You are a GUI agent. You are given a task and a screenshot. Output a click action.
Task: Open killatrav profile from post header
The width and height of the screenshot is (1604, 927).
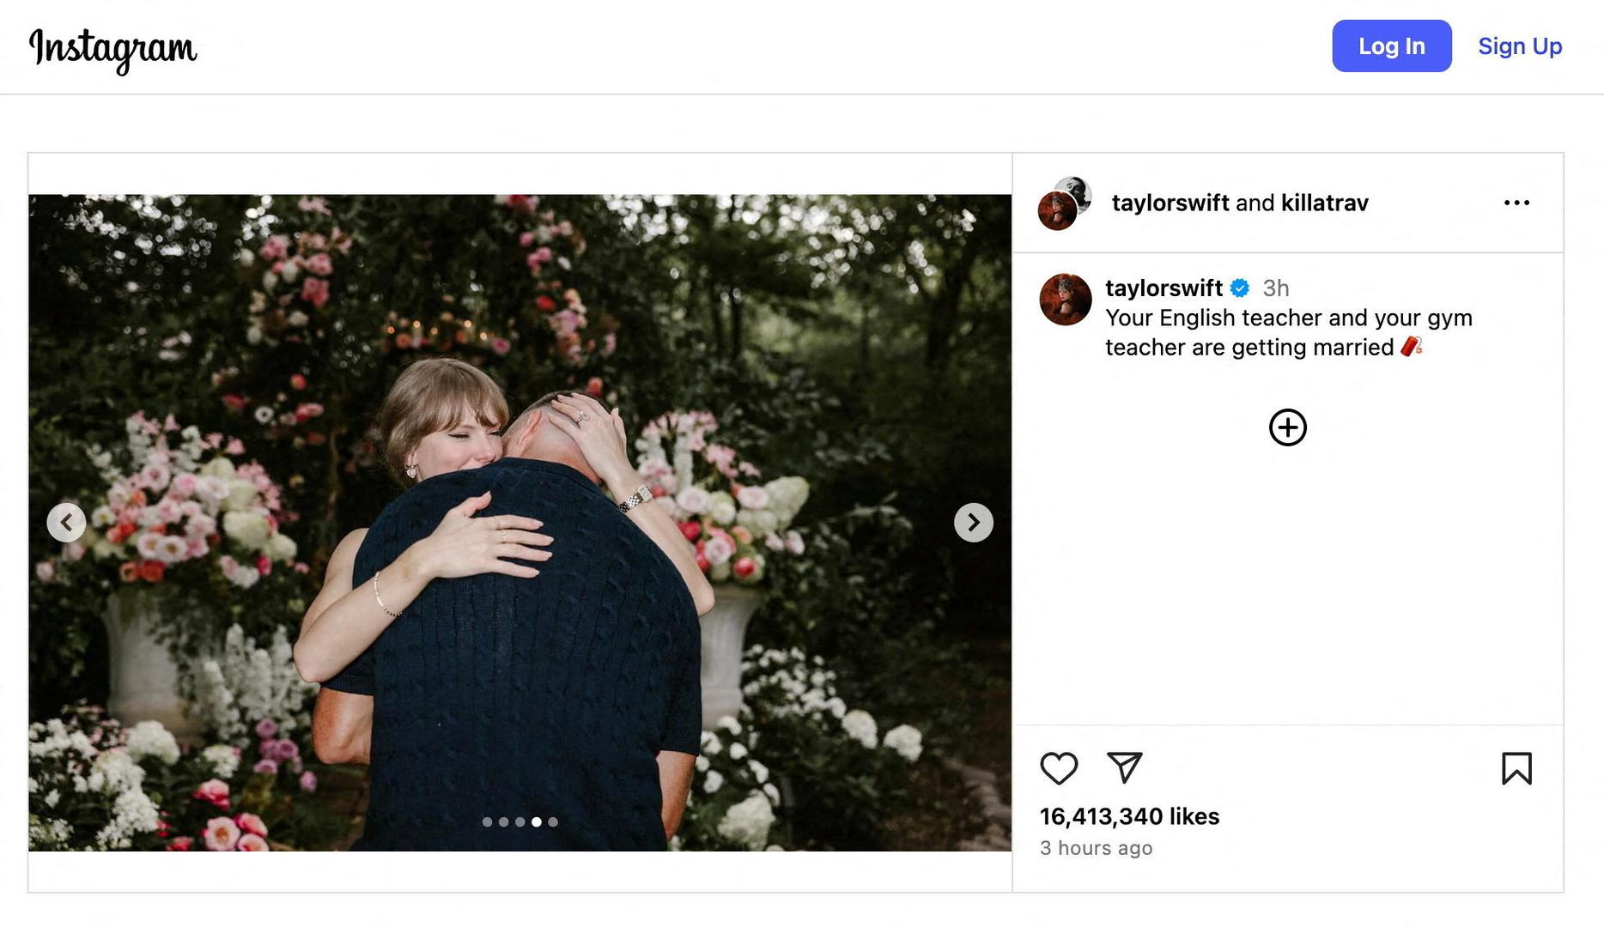pos(1324,203)
